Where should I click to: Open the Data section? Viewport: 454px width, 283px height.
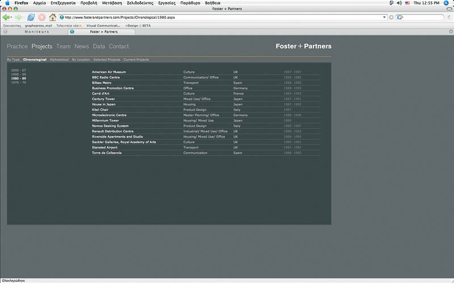99,46
